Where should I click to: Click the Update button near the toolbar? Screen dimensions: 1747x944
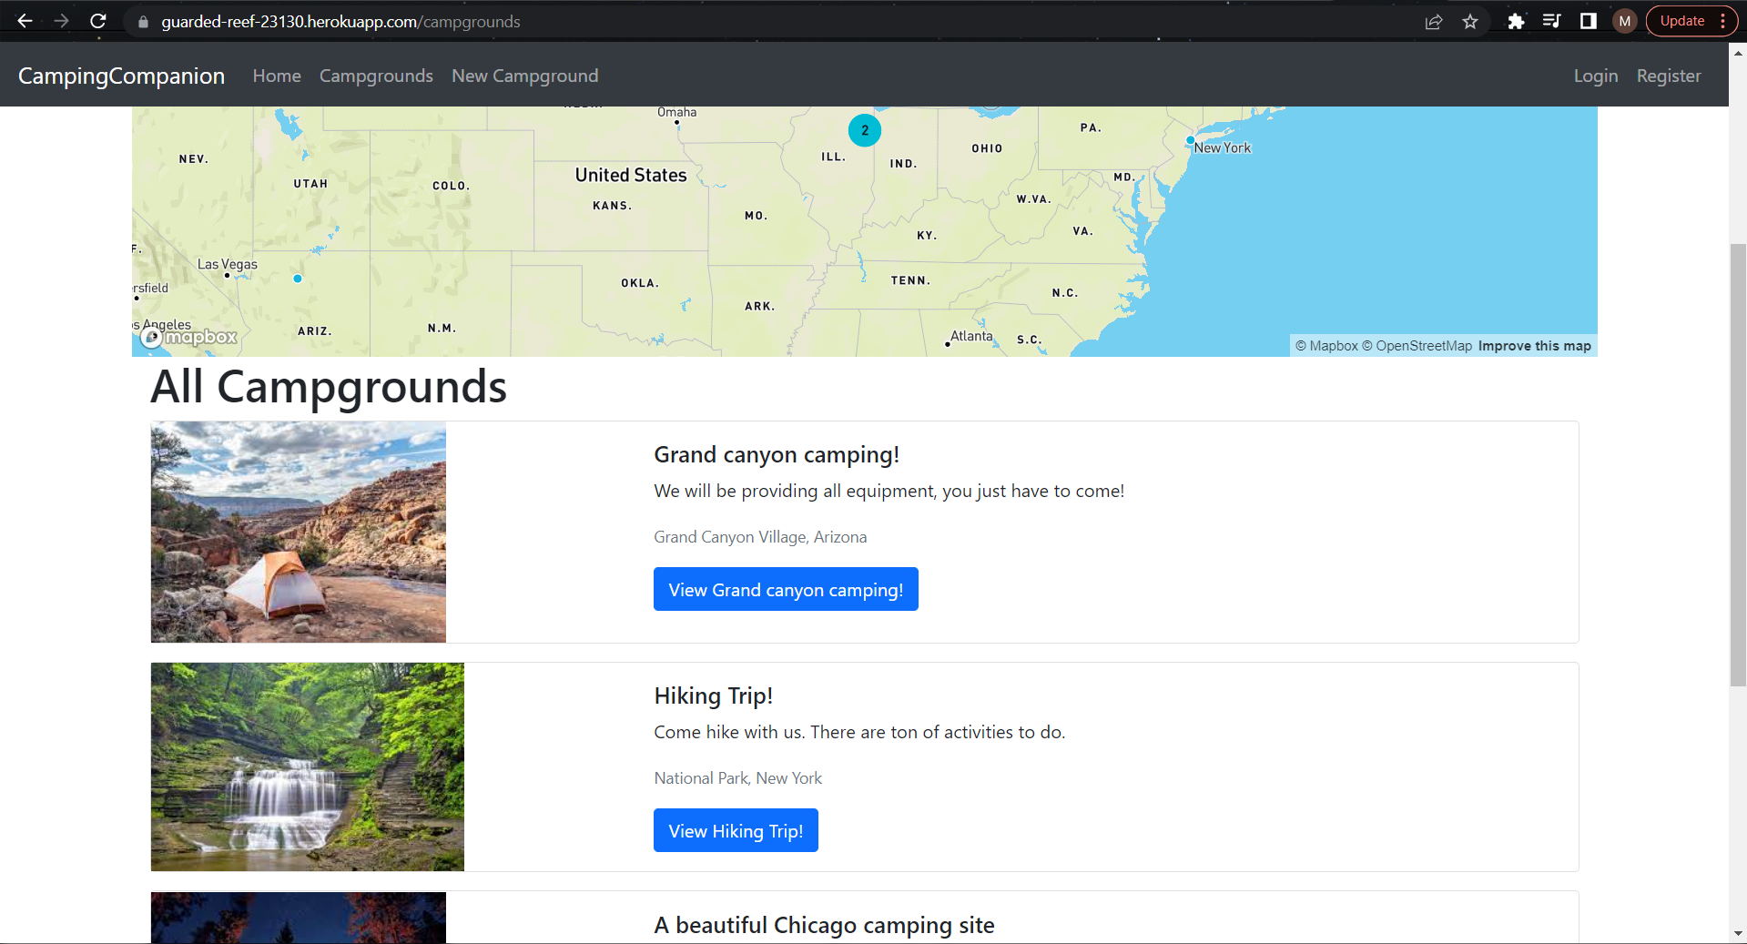(x=1681, y=20)
